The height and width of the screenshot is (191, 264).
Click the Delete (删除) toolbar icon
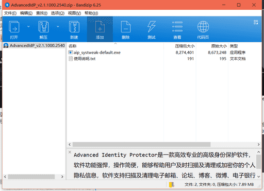tap(126, 27)
